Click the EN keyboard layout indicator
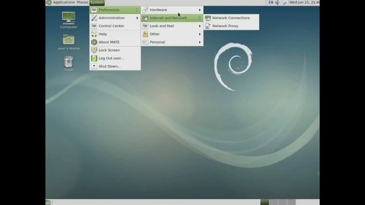 [271, 2]
